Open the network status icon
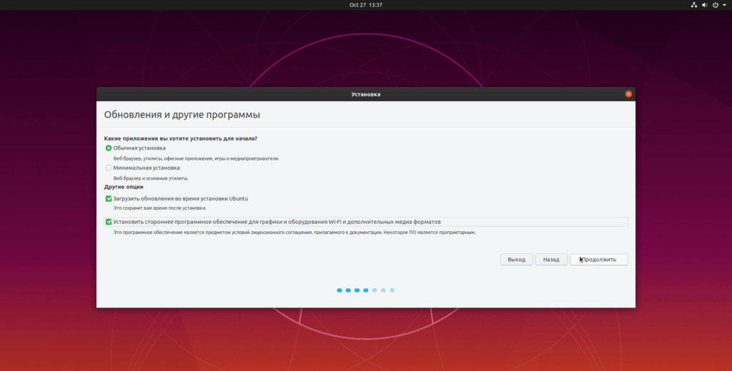Viewport: 732px width, 371px height. point(693,5)
